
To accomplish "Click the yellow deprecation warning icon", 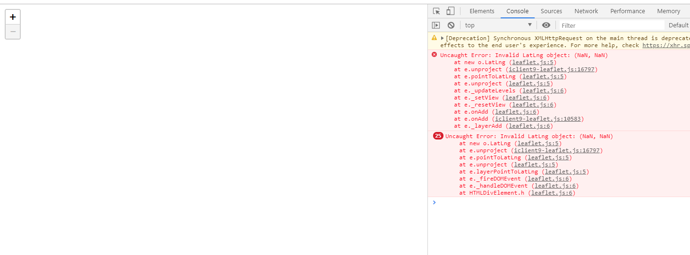I will pyautogui.click(x=434, y=38).
